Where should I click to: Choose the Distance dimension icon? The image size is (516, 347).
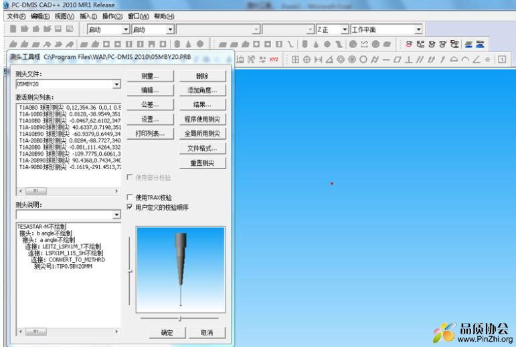coord(318,60)
